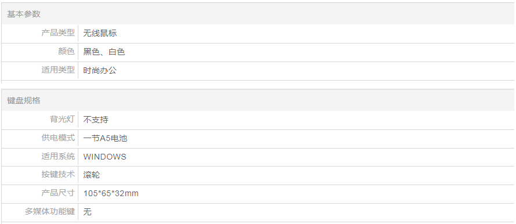Select the 产品类型 label
The image size is (516, 224).
[x=58, y=33]
